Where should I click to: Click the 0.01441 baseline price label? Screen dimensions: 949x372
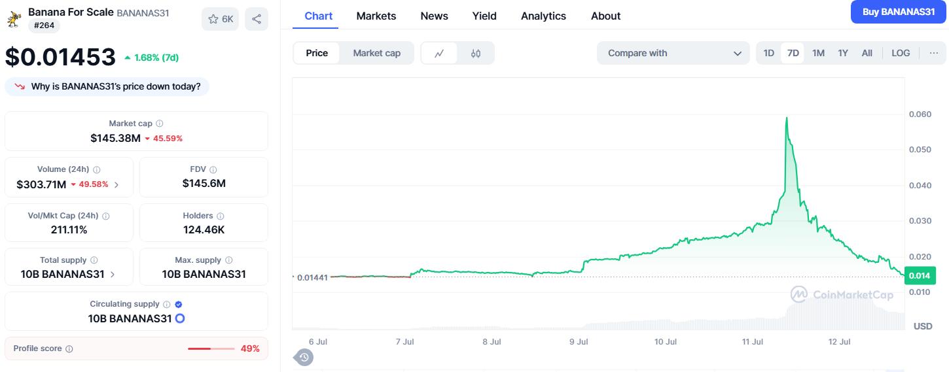pos(312,277)
